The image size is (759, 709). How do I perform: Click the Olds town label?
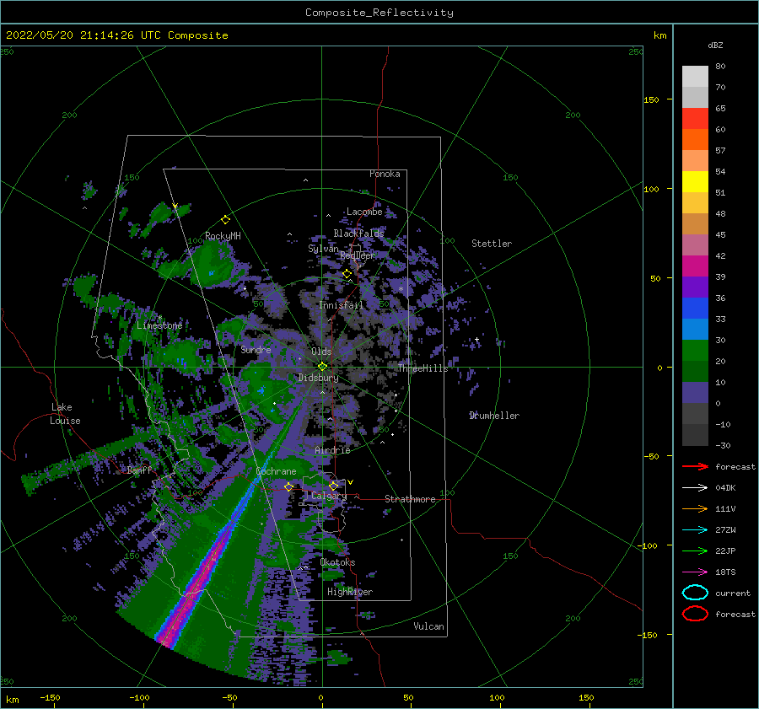click(321, 352)
